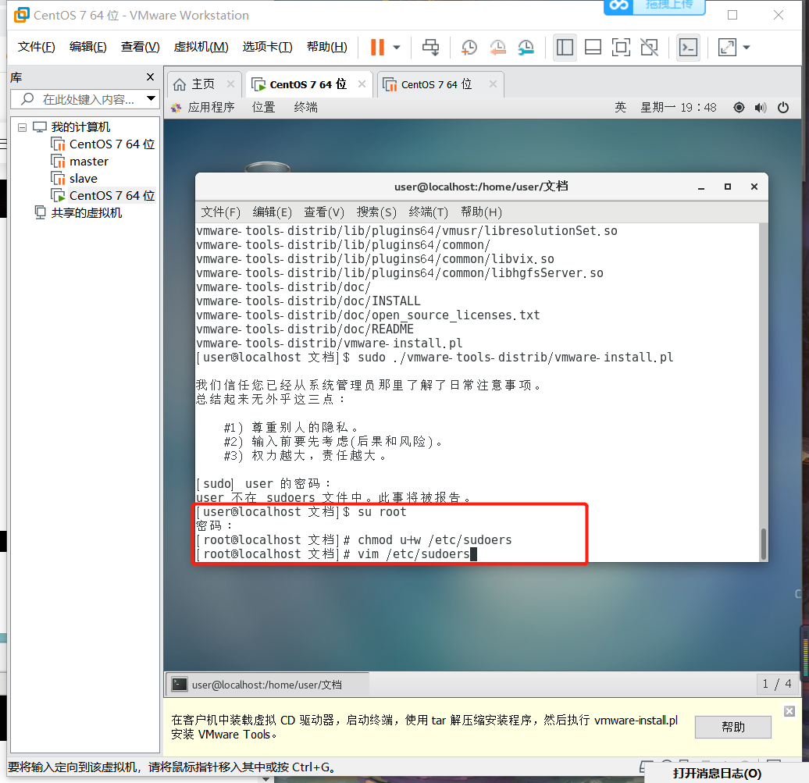Collapse the 我的计算机 tree node
This screenshot has height=783, width=809.
(22, 126)
